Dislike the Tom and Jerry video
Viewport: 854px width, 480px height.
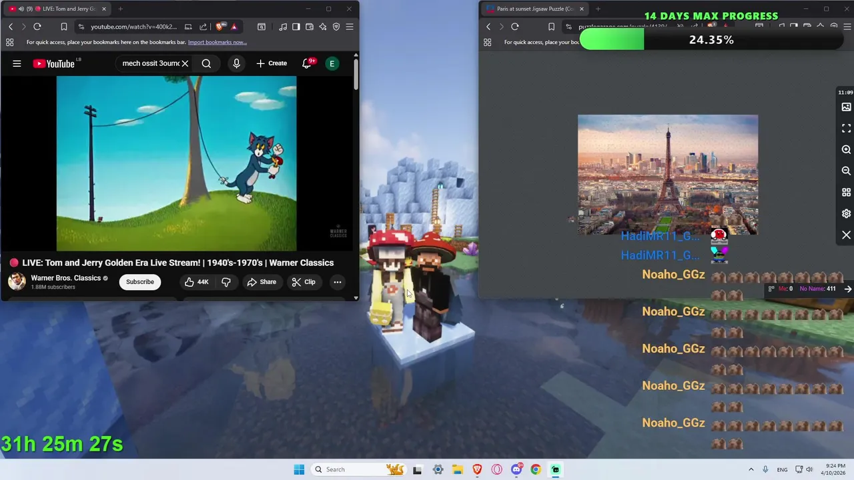point(226,282)
